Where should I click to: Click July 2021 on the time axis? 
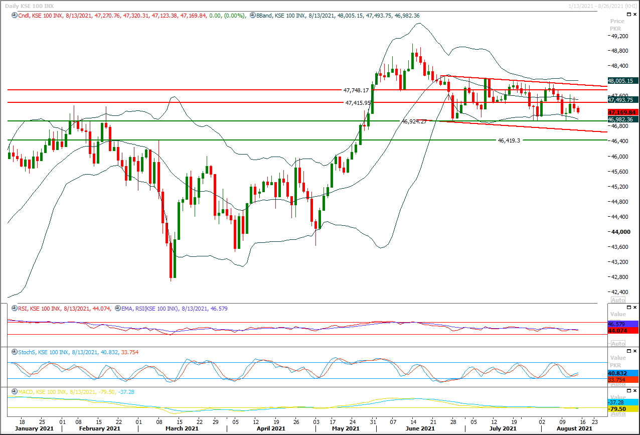[x=503, y=428]
